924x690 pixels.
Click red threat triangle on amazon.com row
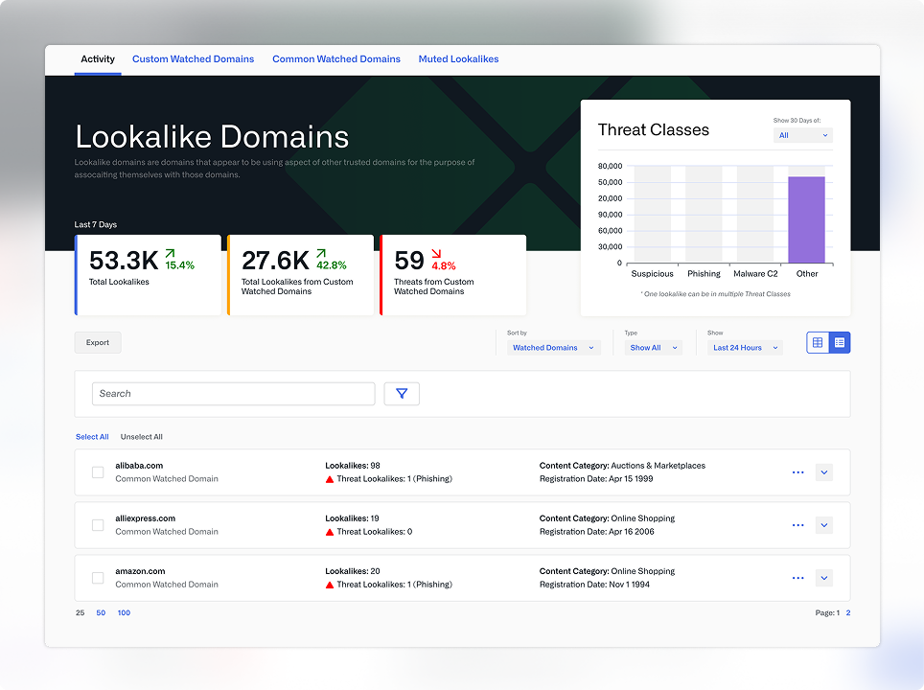point(330,585)
